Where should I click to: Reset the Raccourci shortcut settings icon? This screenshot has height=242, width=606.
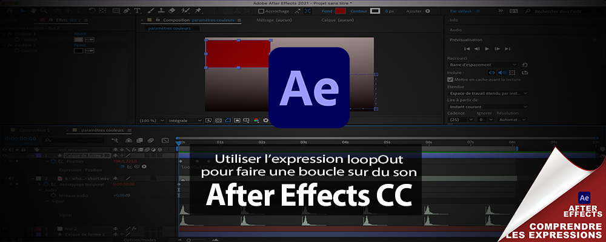[x=524, y=65]
